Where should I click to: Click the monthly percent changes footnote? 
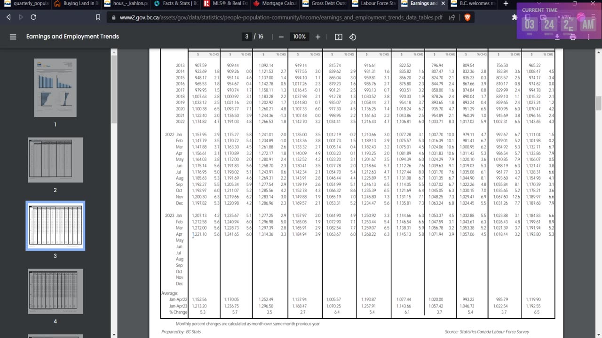(247, 323)
